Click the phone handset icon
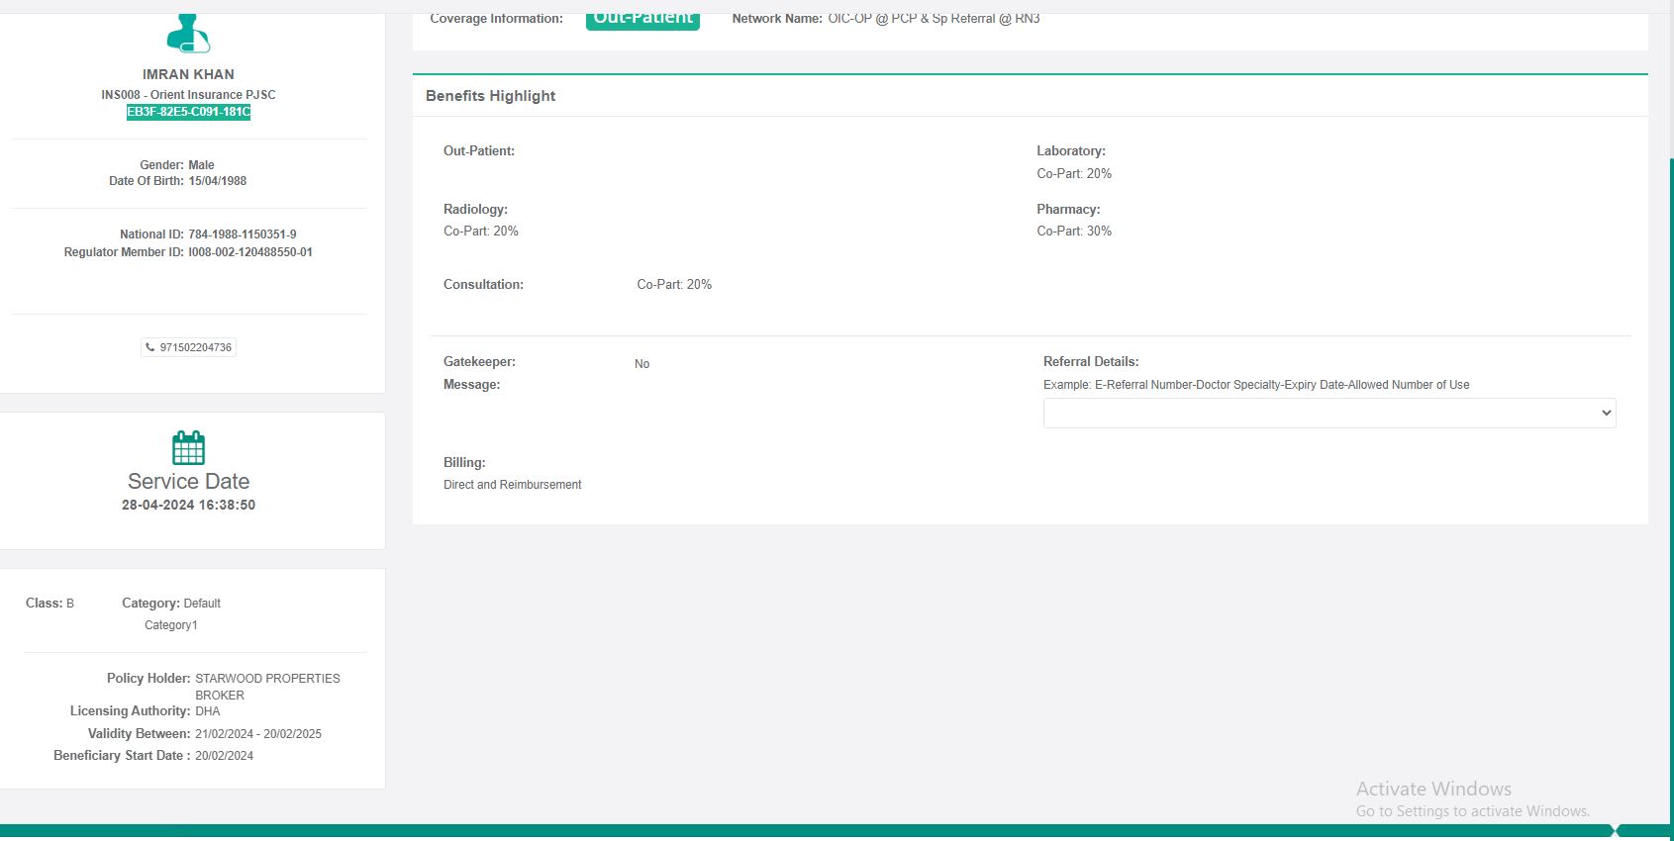The width and height of the screenshot is (1674, 841). pyautogui.click(x=150, y=347)
